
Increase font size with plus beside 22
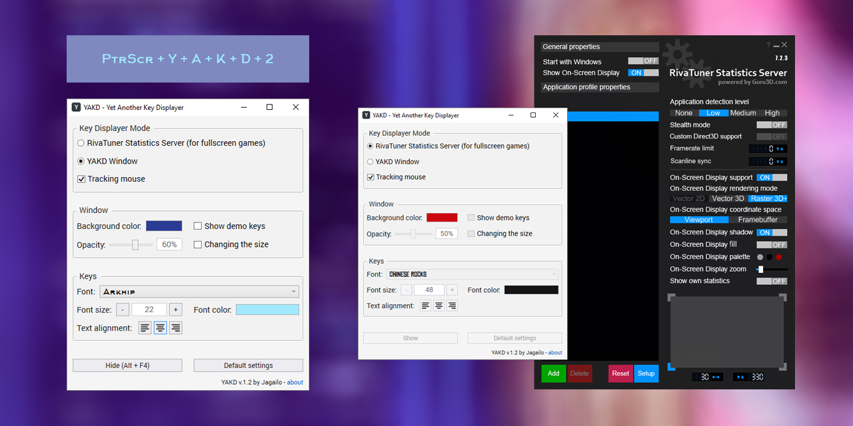tap(175, 310)
